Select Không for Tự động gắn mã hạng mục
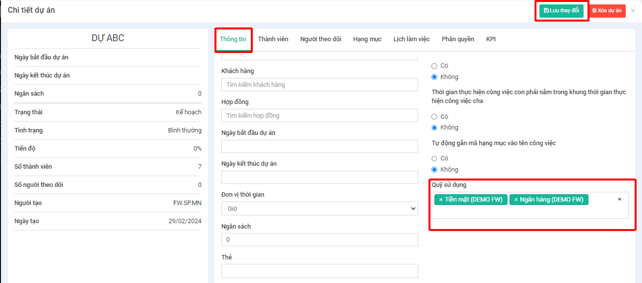This screenshot has height=283, width=642. [434, 170]
